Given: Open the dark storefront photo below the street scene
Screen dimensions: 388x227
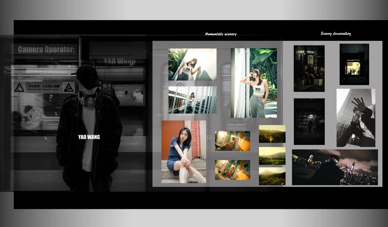Looking at the screenshot, I should pyautogui.click(x=309, y=121).
